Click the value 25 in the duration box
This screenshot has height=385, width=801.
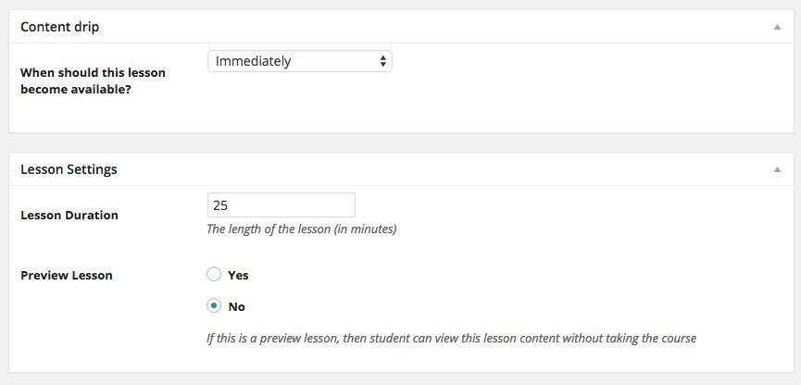point(220,205)
